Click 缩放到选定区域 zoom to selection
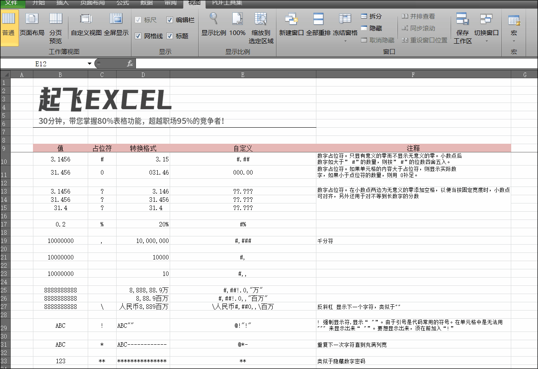The width and height of the screenshot is (538, 369). tap(261, 28)
